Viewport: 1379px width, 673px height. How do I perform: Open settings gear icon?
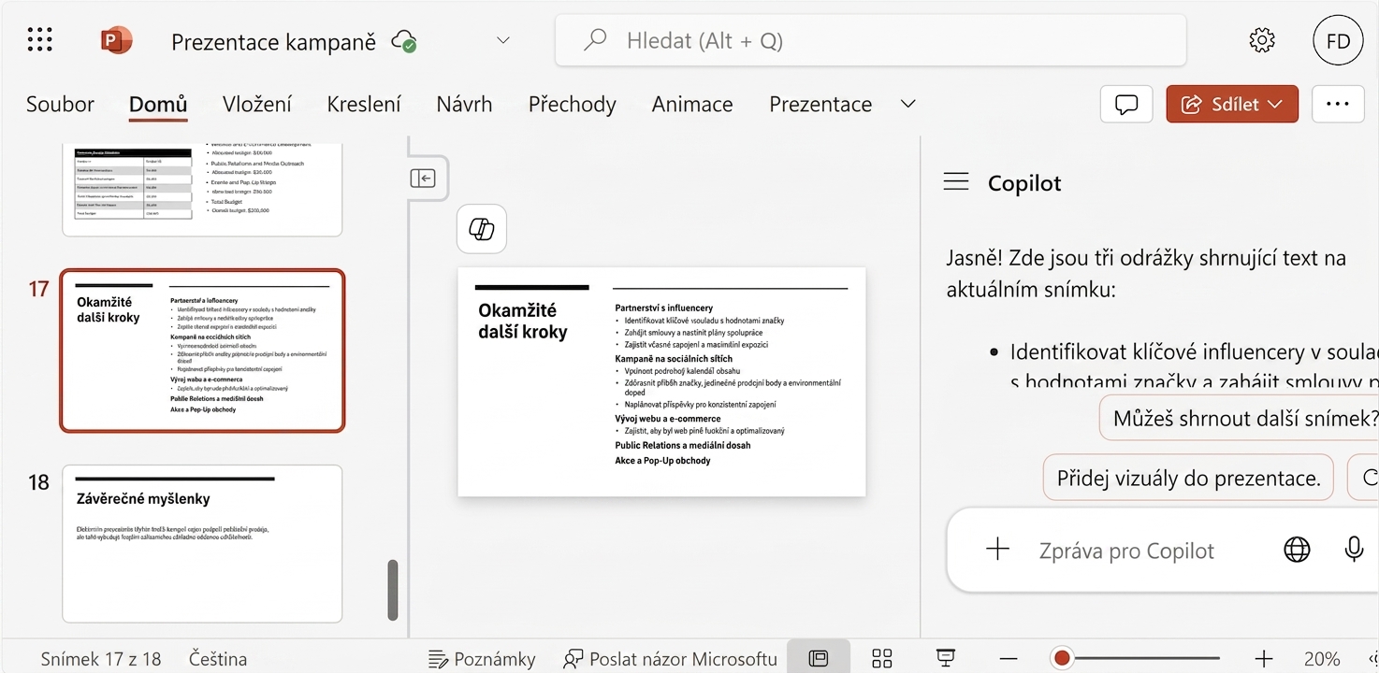(x=1262, y=40)
